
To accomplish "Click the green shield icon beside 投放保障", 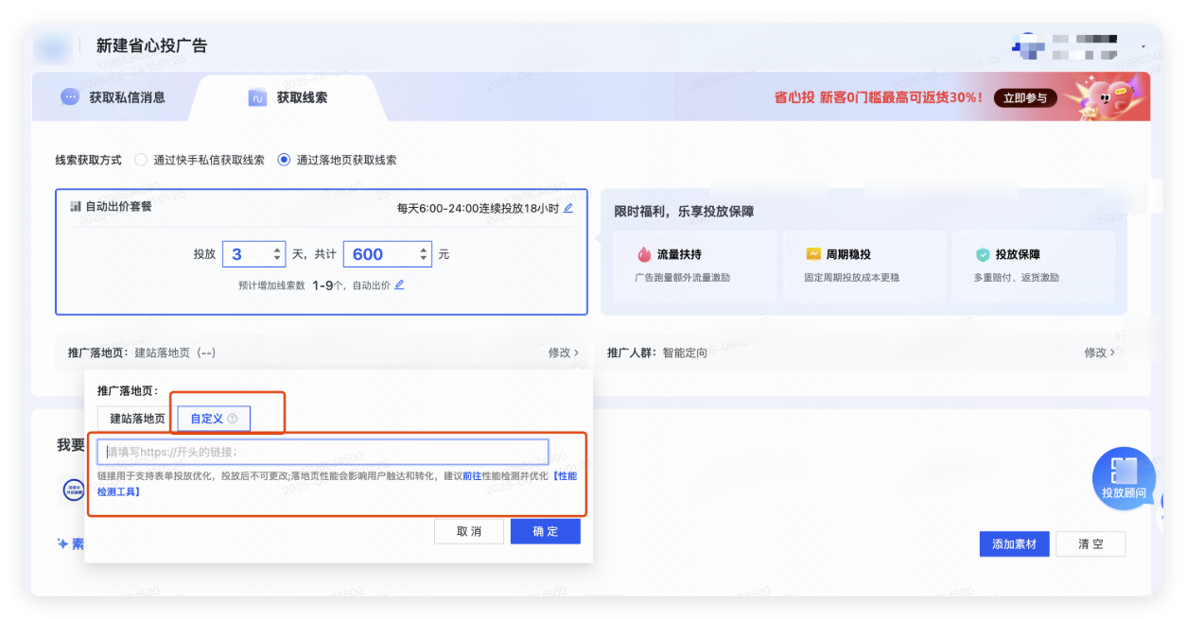I will click(985, 253).
